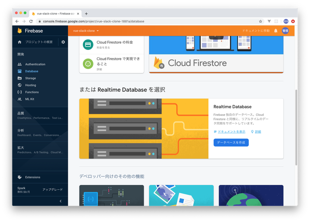Open the notifications bell
Screen dimensions: 310x222
(275, 31)
